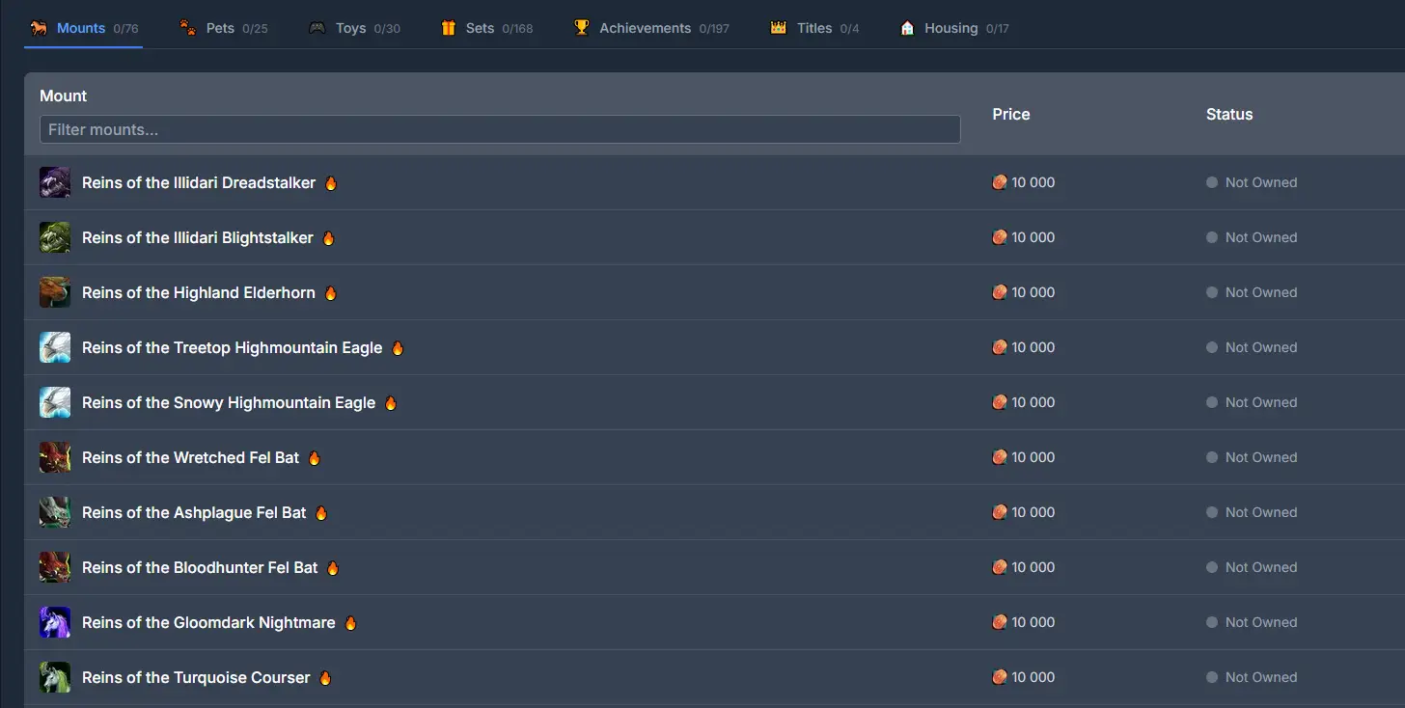
Task: Click the Illidari Dreadstalker mount icon
Action: tap(55, 182)
